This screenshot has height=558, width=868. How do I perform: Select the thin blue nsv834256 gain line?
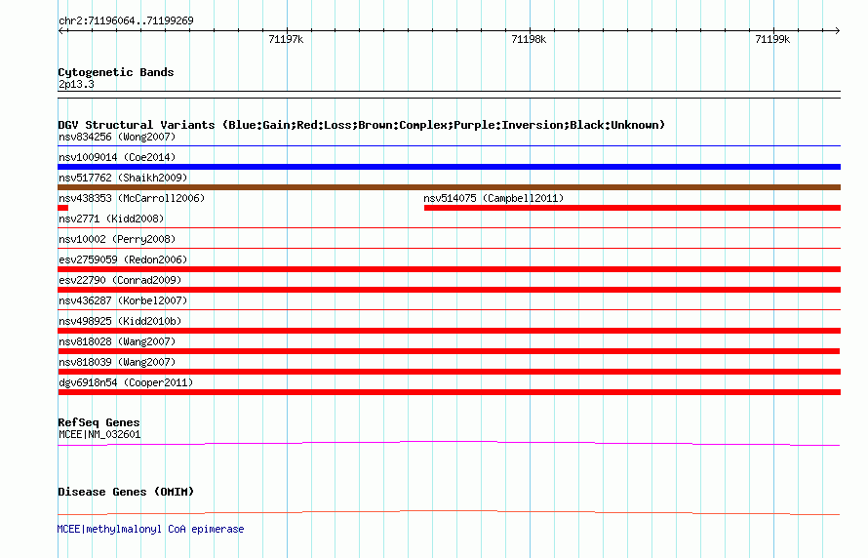tap(449, 146)
